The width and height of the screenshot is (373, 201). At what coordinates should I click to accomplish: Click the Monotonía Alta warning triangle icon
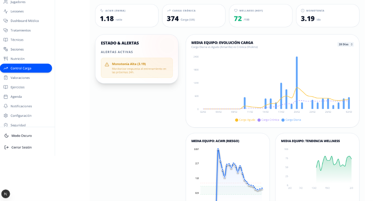pyautogui.click(x=107, y=64)
